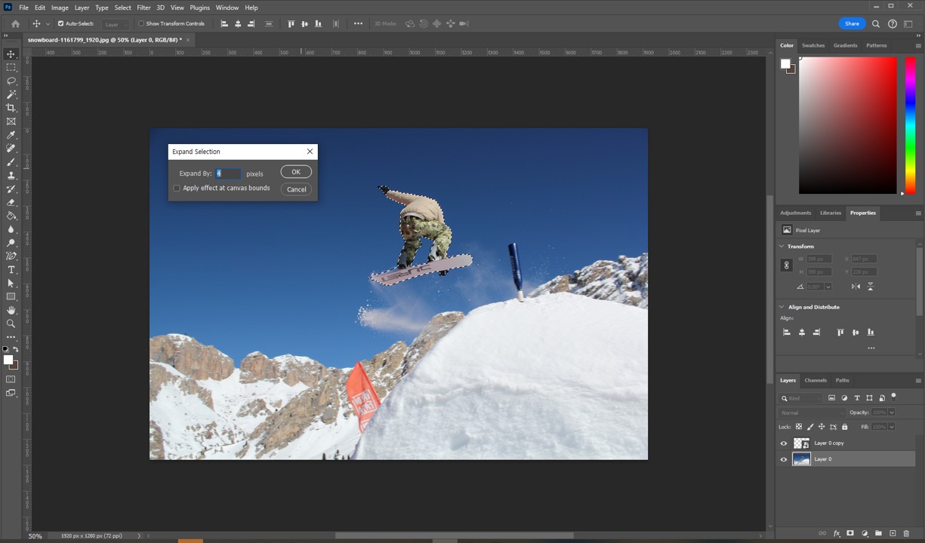The height and width of the screenshot is (543, 925).
Task: Switch to the Channels tab
Action: click(816, 380)
